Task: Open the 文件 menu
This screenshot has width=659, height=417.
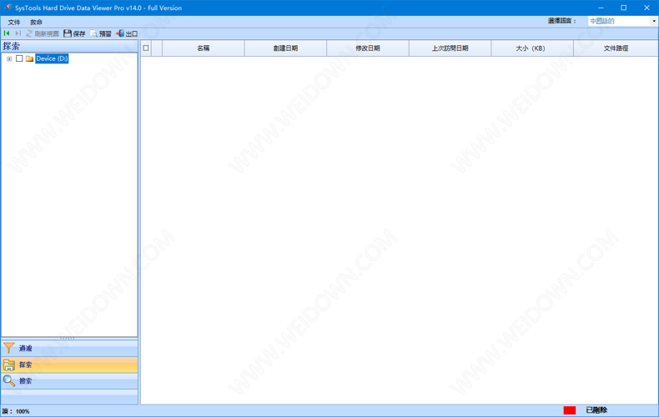Action: (x=14, y=22)
